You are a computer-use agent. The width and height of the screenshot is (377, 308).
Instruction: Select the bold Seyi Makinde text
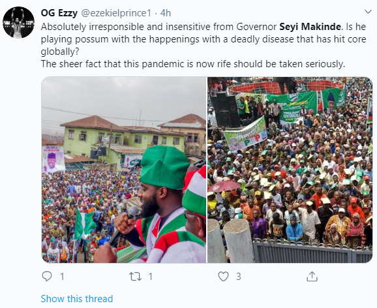310,27
